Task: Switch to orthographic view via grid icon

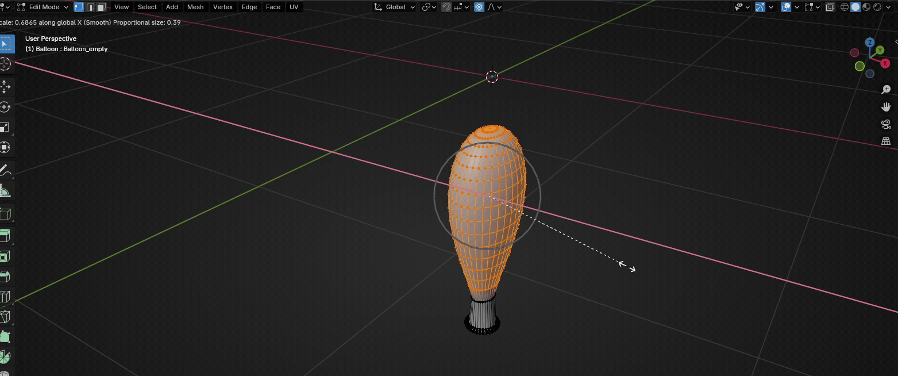Action: click(886, 141)
